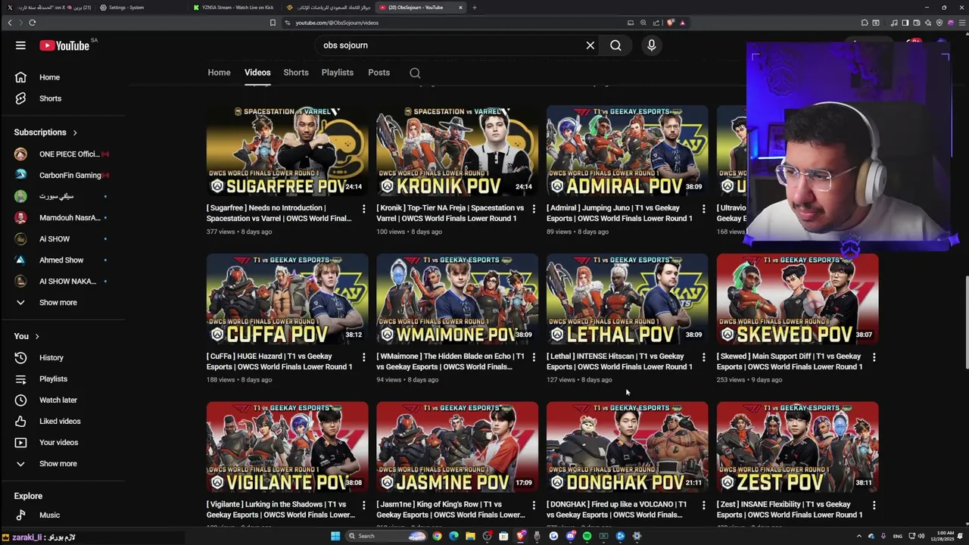Image resolution: width=969 pixels, height=545 pixels.
Task: Clear the search query with the X
Action: point(590,45)
